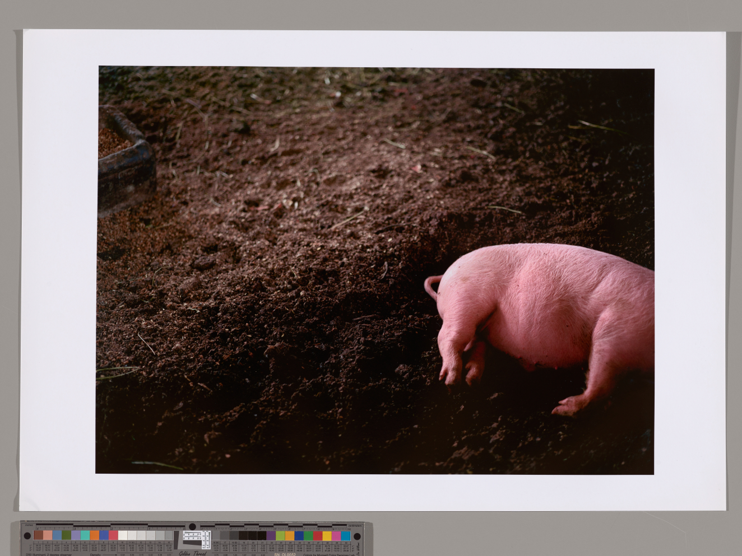Select the purple patch on the right
The width and height of the screenshot is (742, 556).
tap(271, 536)
